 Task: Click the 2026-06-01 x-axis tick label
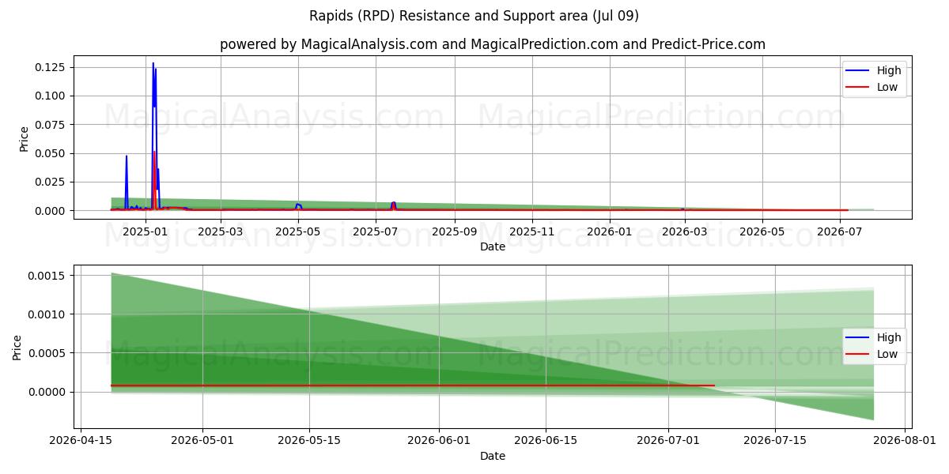(439, 441)
